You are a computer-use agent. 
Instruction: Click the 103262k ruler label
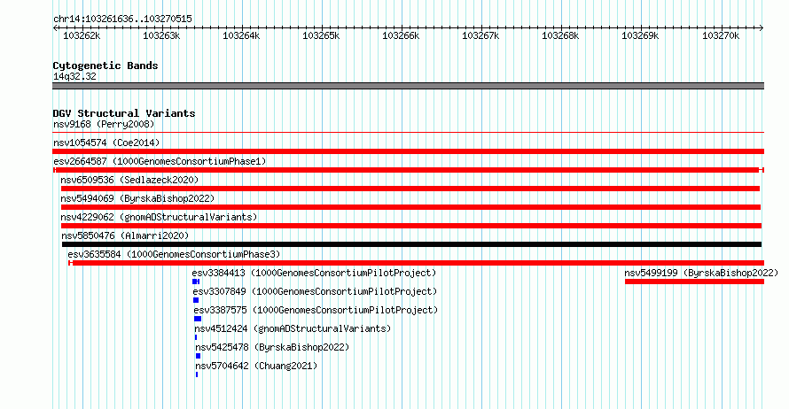click(82, 35)
